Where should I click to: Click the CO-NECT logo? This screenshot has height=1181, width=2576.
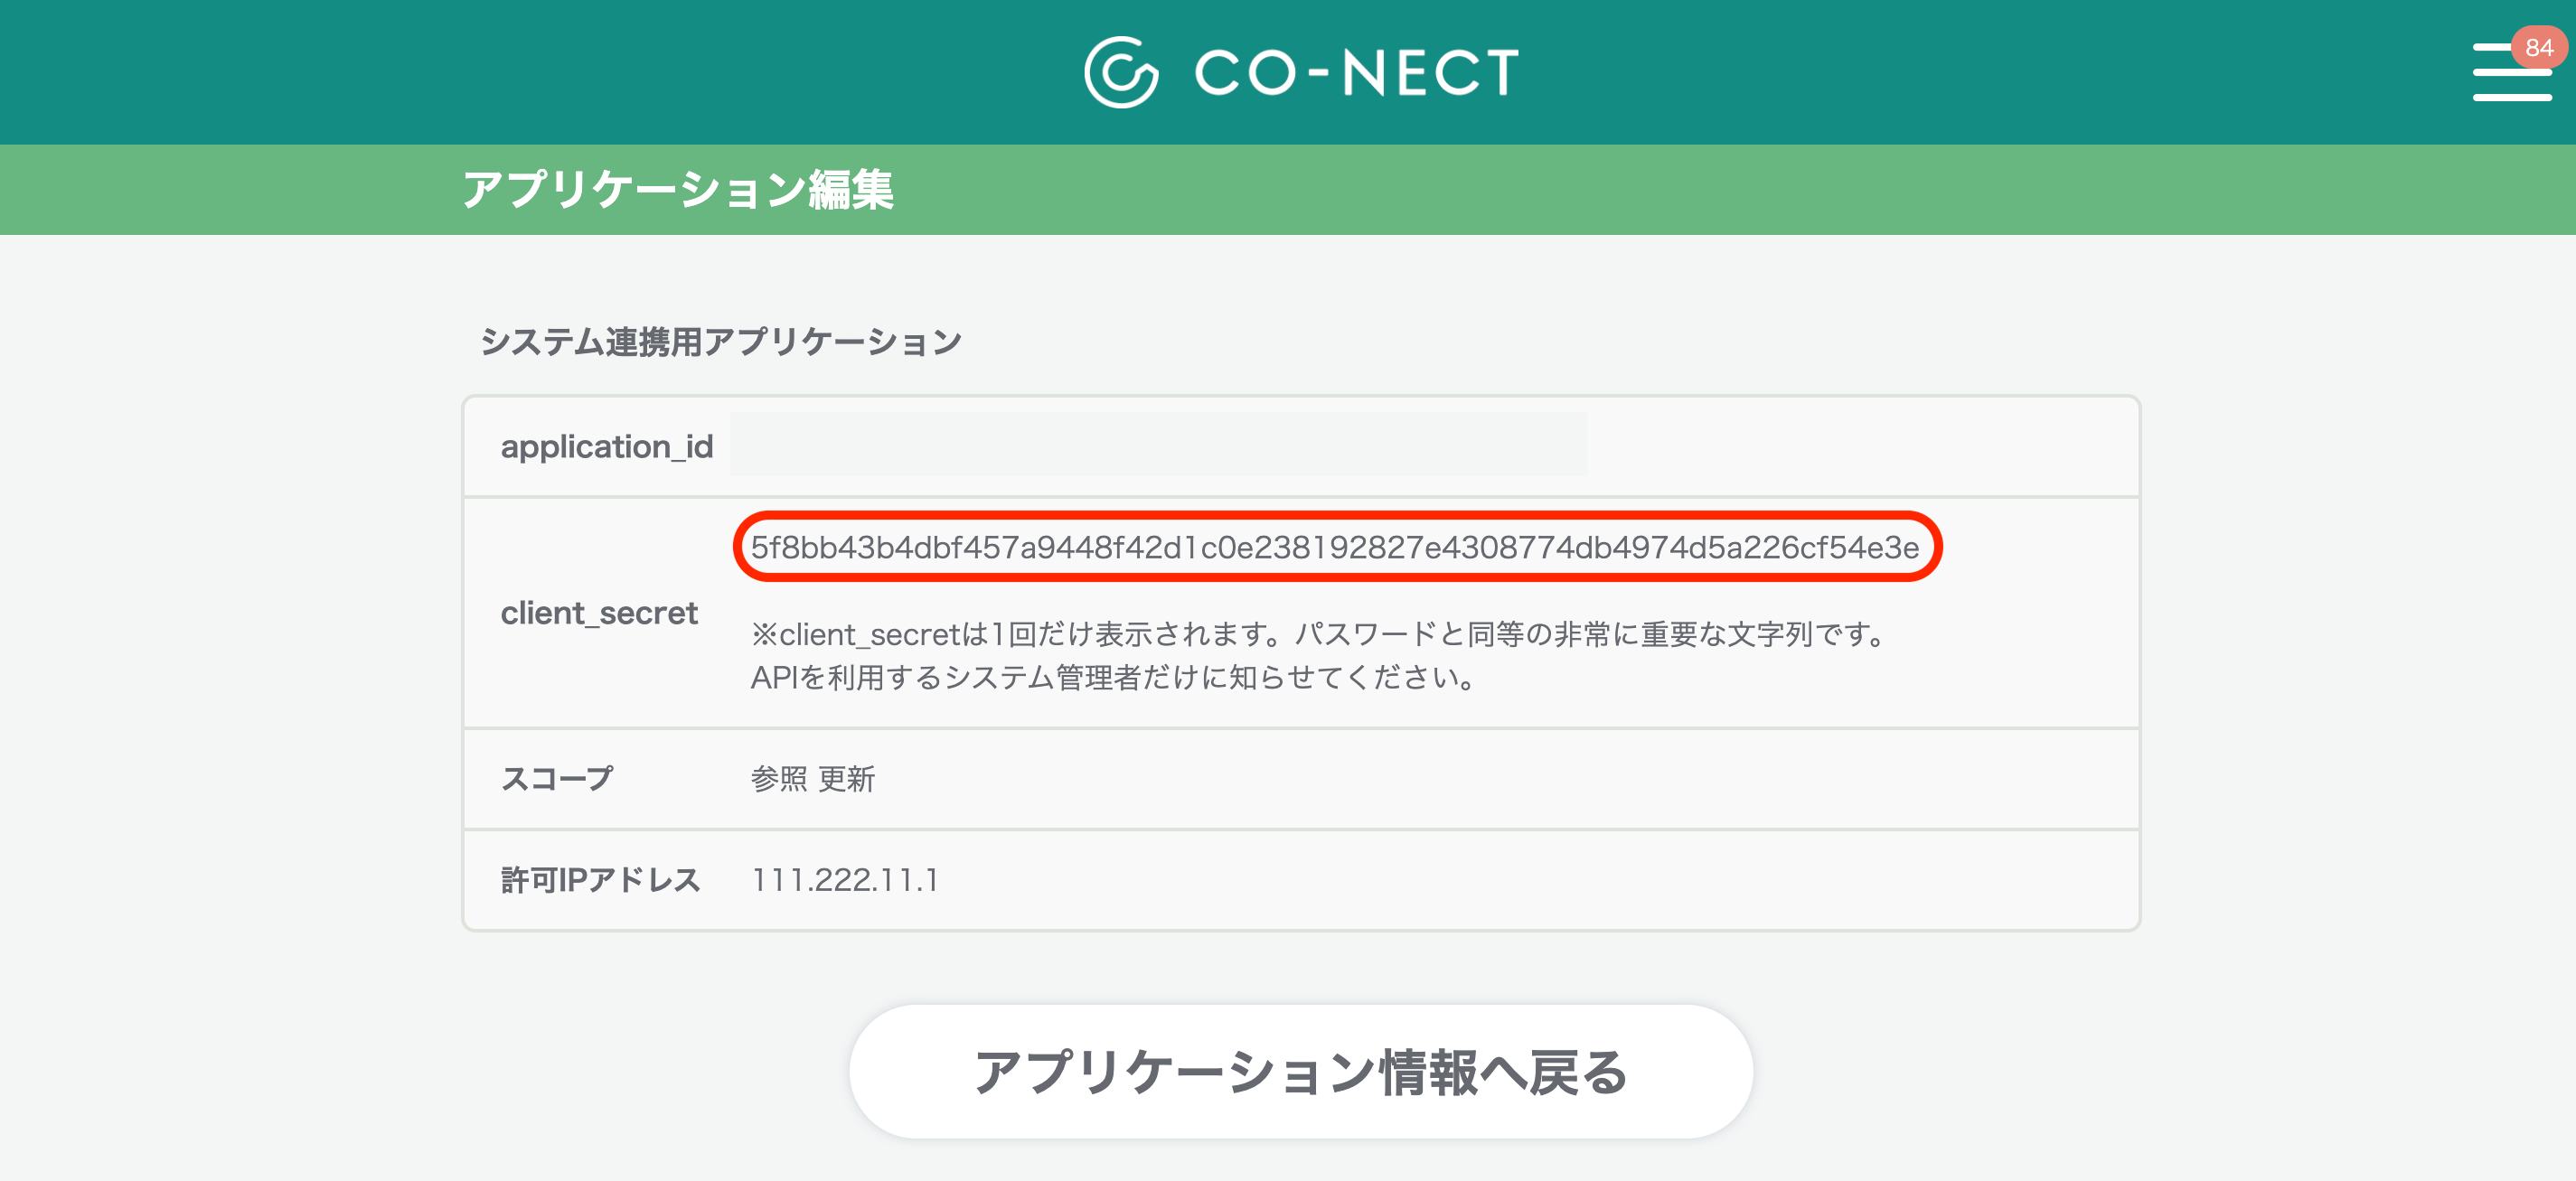tap(1301, 72)
